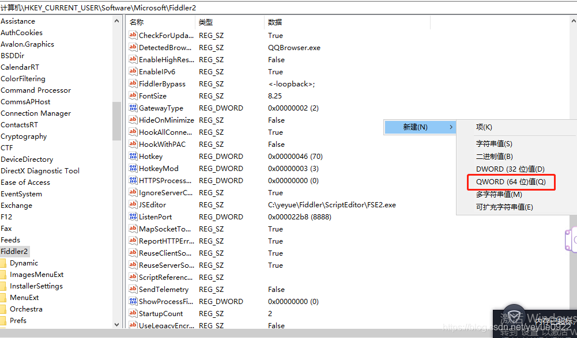577x338 pixels.
Task: Click the Orchestra folder icon
Action: click(x=3, y=309)
